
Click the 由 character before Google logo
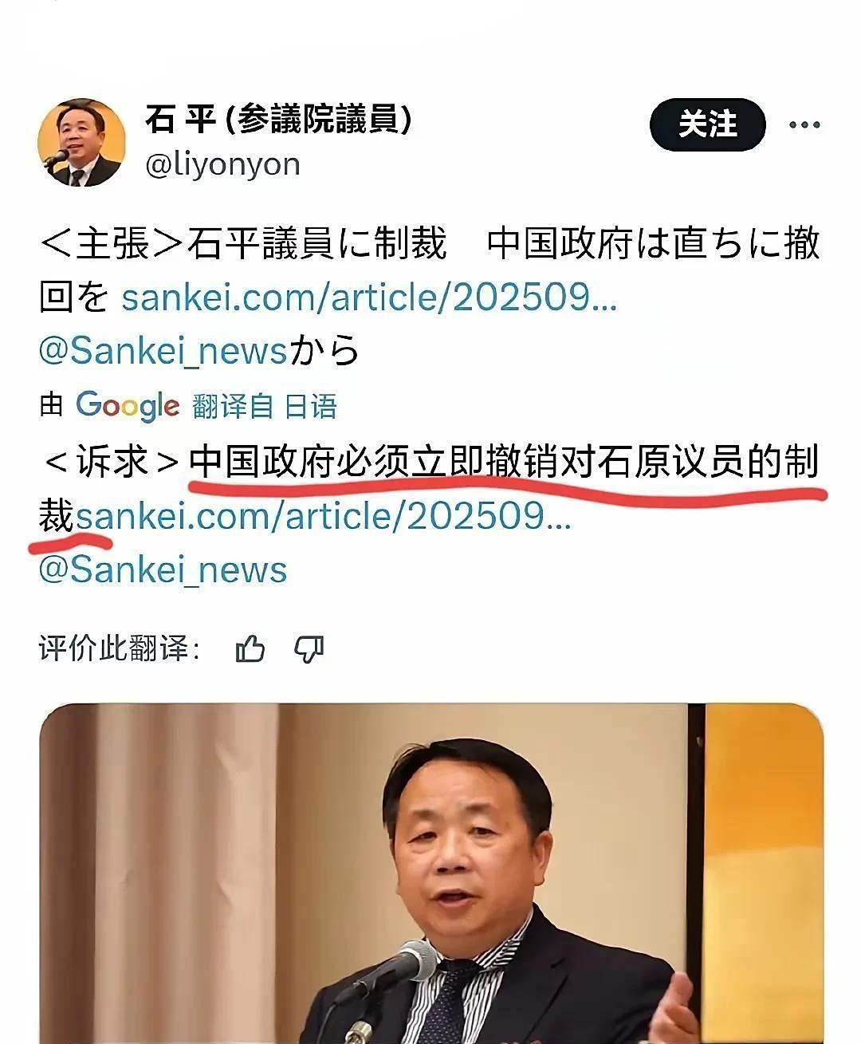(51, 406)
